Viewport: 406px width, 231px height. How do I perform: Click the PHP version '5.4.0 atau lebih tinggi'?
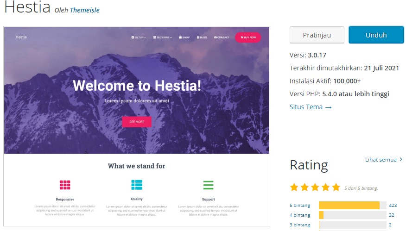(355, 94)
